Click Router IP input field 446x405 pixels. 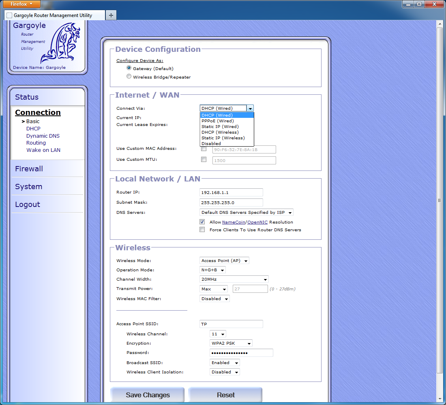231,192
